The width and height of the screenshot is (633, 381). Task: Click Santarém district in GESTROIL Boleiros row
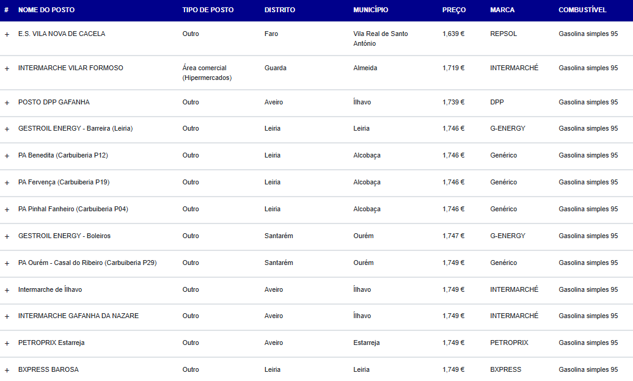(279, 236)
